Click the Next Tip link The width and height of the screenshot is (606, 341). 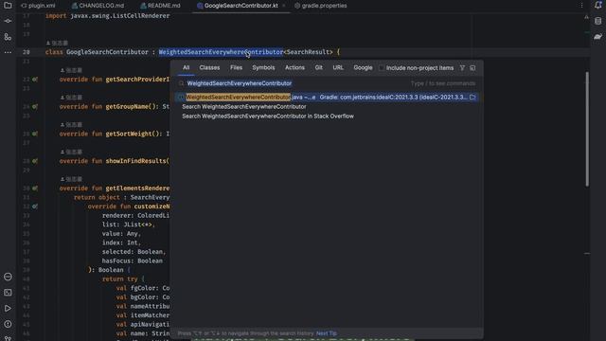pos(327,333)
